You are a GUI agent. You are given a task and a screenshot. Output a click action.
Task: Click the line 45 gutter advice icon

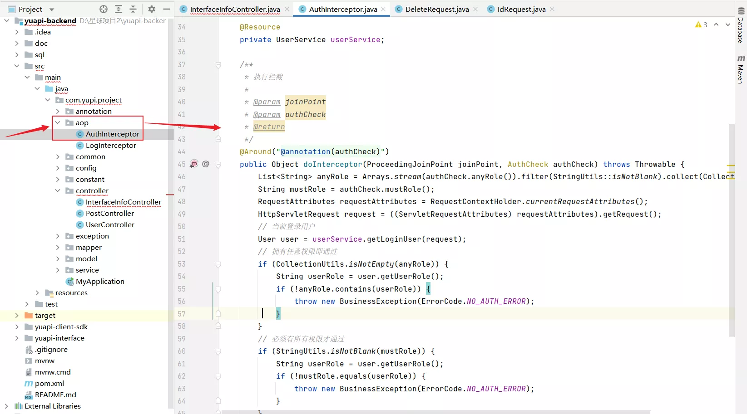click(194, 164)
